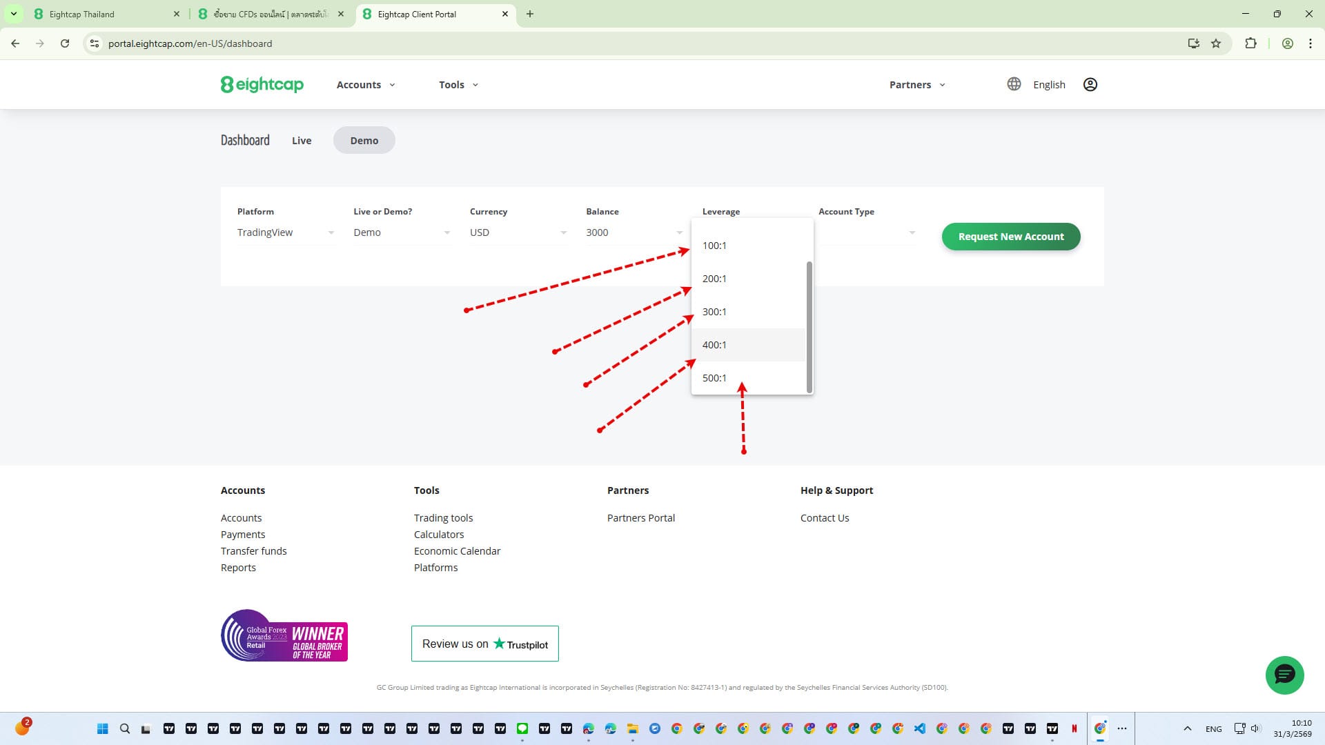
Task: Reload the page
Action: (x=65, y=43)
